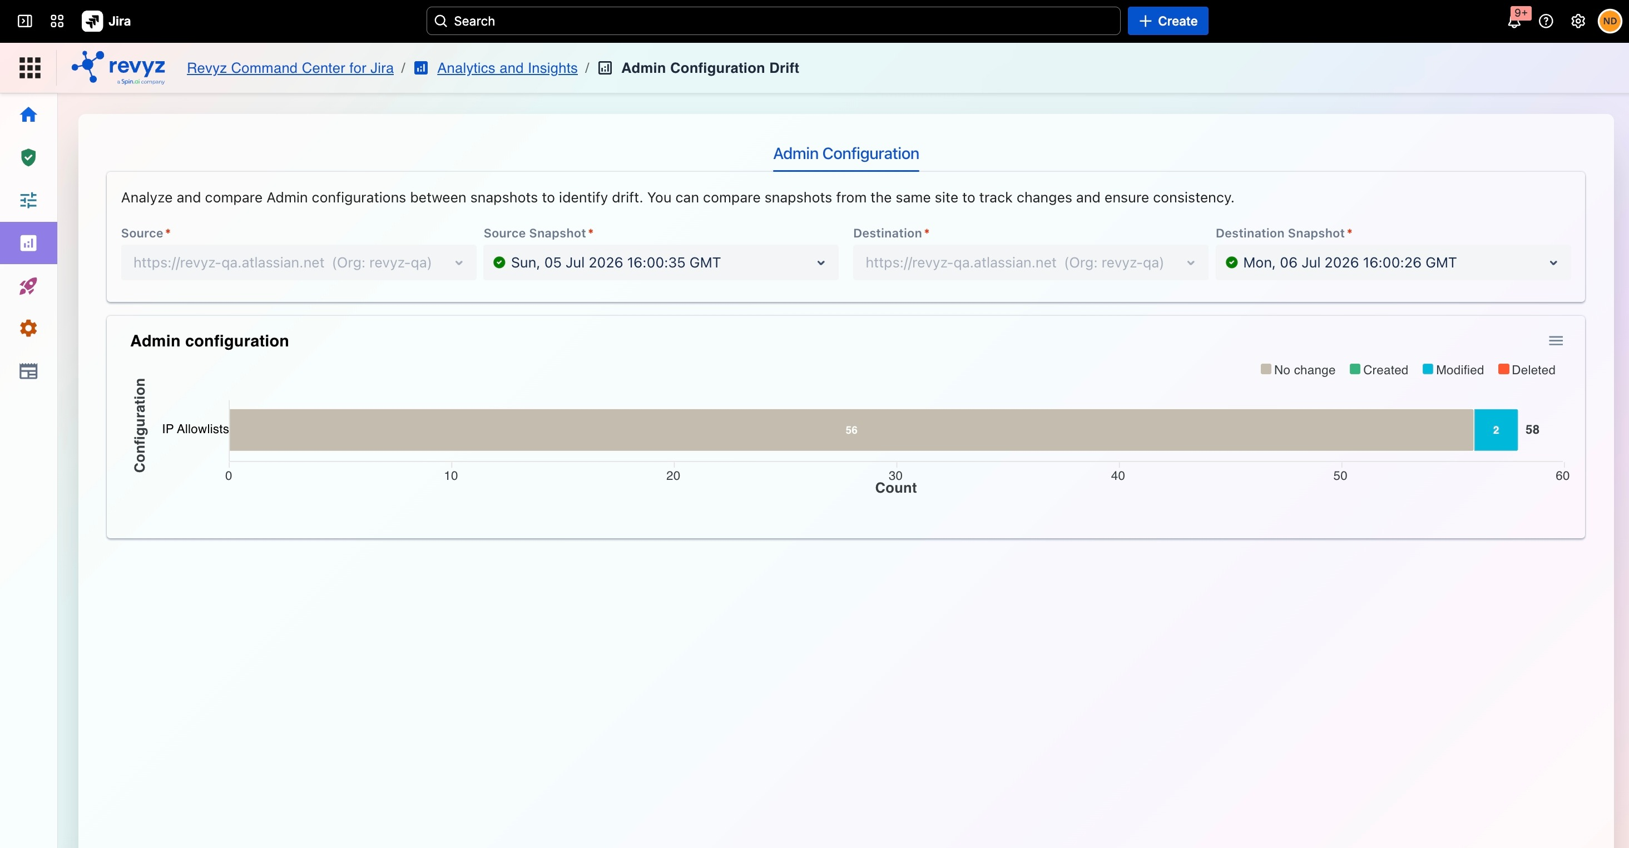Open the green shield security icon
The width and height of the screenshot is (1629, 848).
pos(28,157)
